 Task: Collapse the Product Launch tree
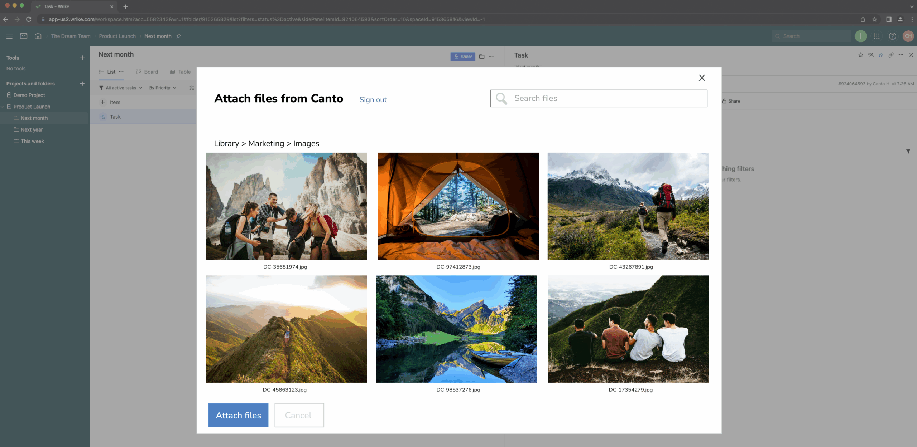click(x=3, y=107)
